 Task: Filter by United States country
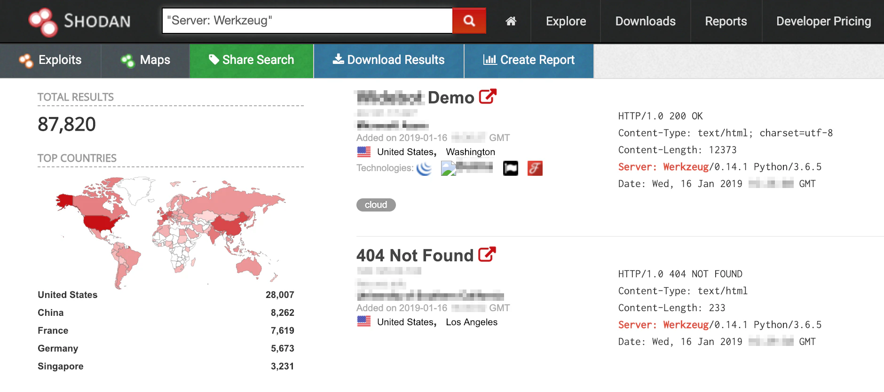pos(68,295)
